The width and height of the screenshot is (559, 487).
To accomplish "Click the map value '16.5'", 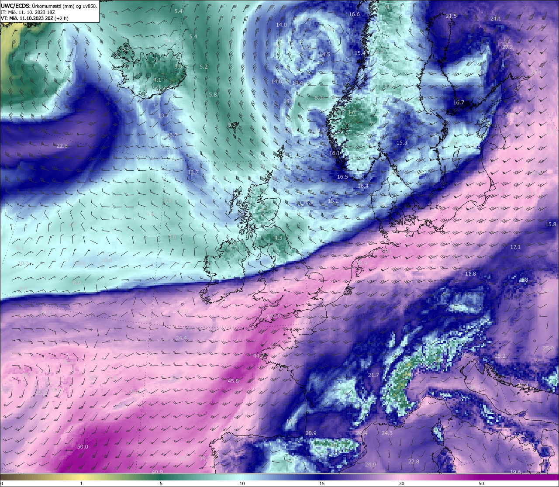I will 342,176.
